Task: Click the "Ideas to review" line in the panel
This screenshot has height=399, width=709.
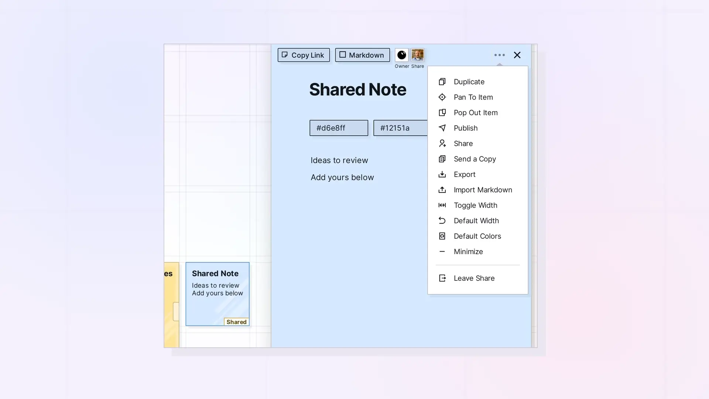Action: tap(339, 160)
